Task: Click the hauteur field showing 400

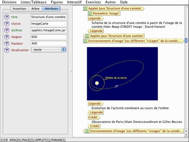Action: pos(48,43)
